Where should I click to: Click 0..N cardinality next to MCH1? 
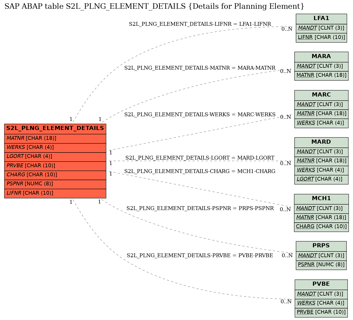tap(285, 209)
